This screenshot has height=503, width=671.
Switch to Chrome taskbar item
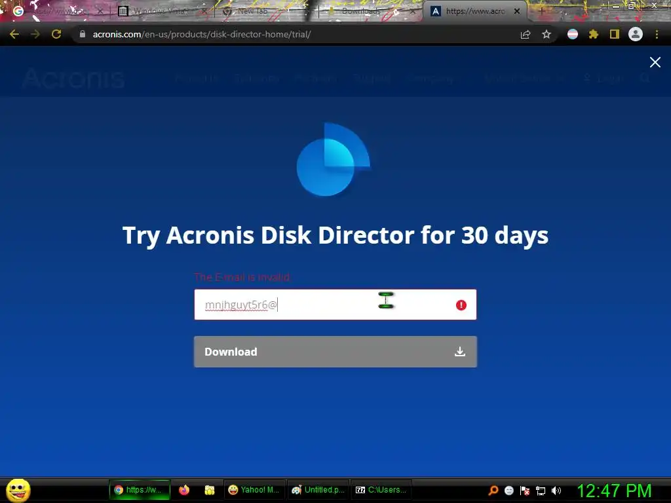(140, 490)
